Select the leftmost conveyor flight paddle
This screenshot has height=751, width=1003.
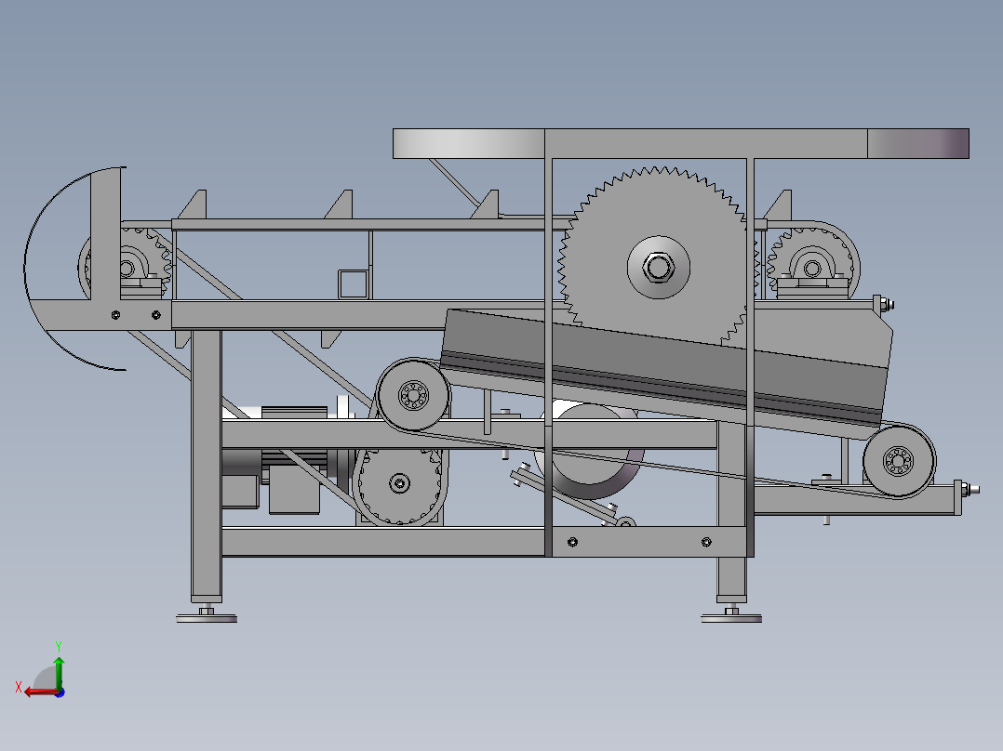[x=194, y=204]
